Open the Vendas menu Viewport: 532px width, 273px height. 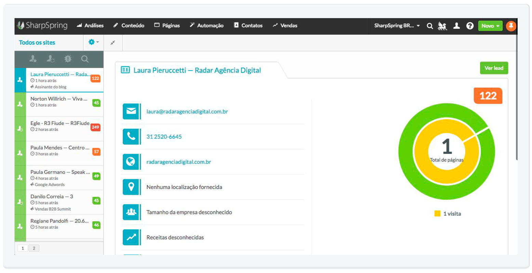pyautogui.click(x=285, y=26)
